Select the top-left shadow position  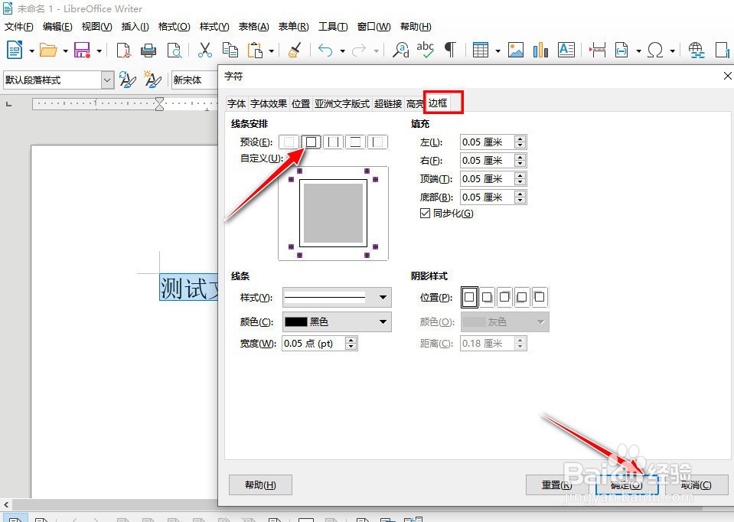[540, 297]
